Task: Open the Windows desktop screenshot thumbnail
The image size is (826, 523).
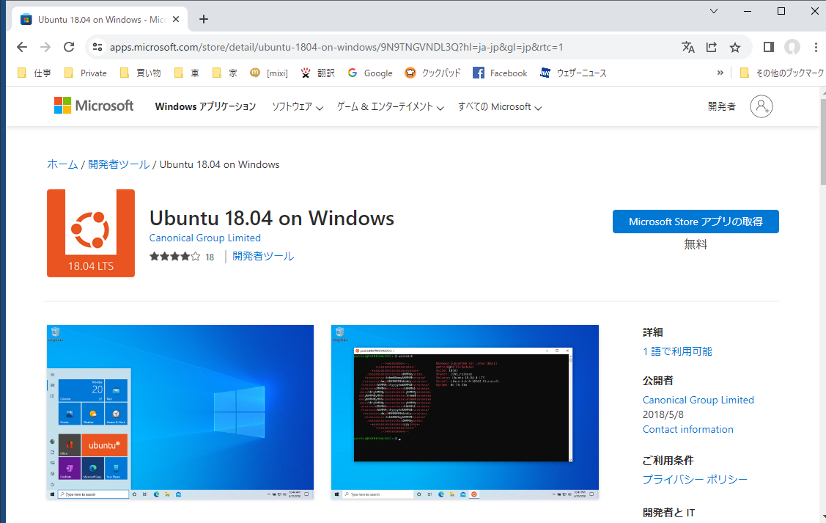Action: click(x=180, y=412)
